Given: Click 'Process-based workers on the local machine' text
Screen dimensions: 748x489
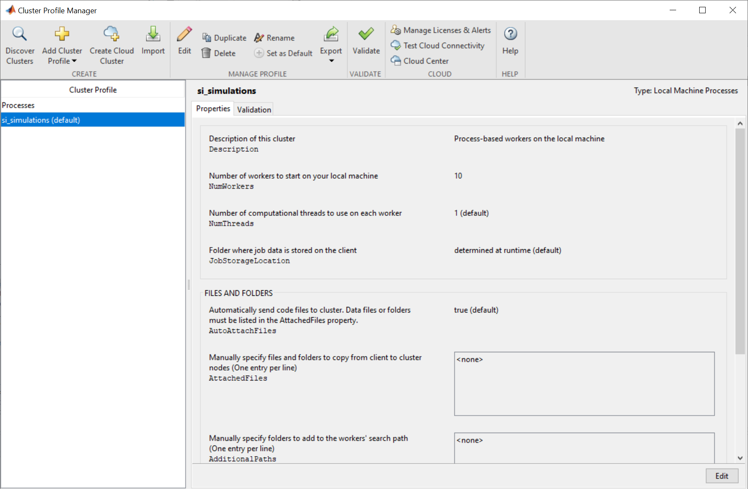Looking at the screenshot, I should (529, 138).
